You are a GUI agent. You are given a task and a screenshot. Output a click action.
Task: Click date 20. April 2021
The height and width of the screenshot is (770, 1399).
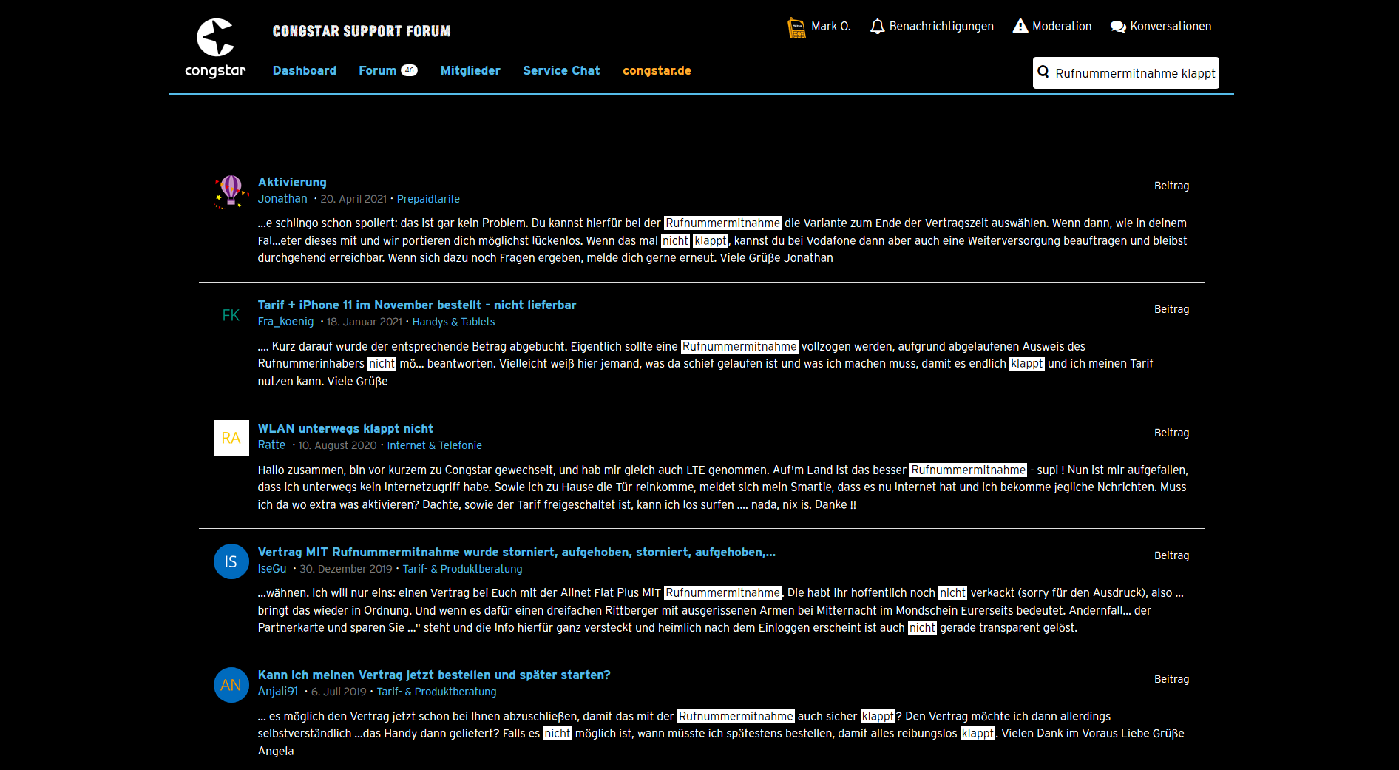click(353, 199)
